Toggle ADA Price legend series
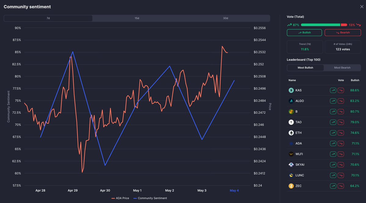 [x=120, y=198]
